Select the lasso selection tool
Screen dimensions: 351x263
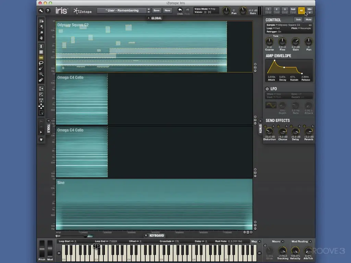tap(41, 63)
